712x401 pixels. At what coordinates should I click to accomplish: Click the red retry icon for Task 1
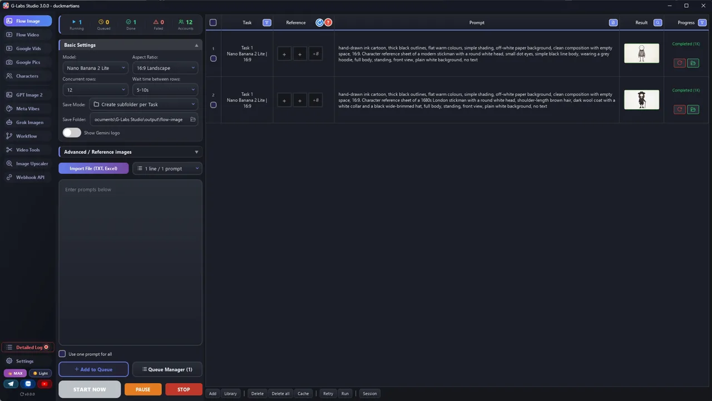coord(679,63)
